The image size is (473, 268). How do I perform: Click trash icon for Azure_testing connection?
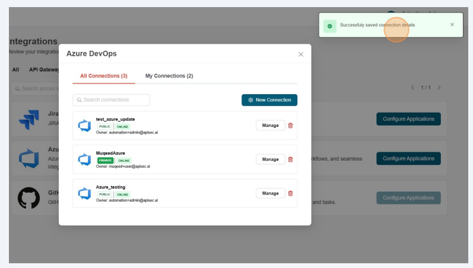[x=290, y=193]
